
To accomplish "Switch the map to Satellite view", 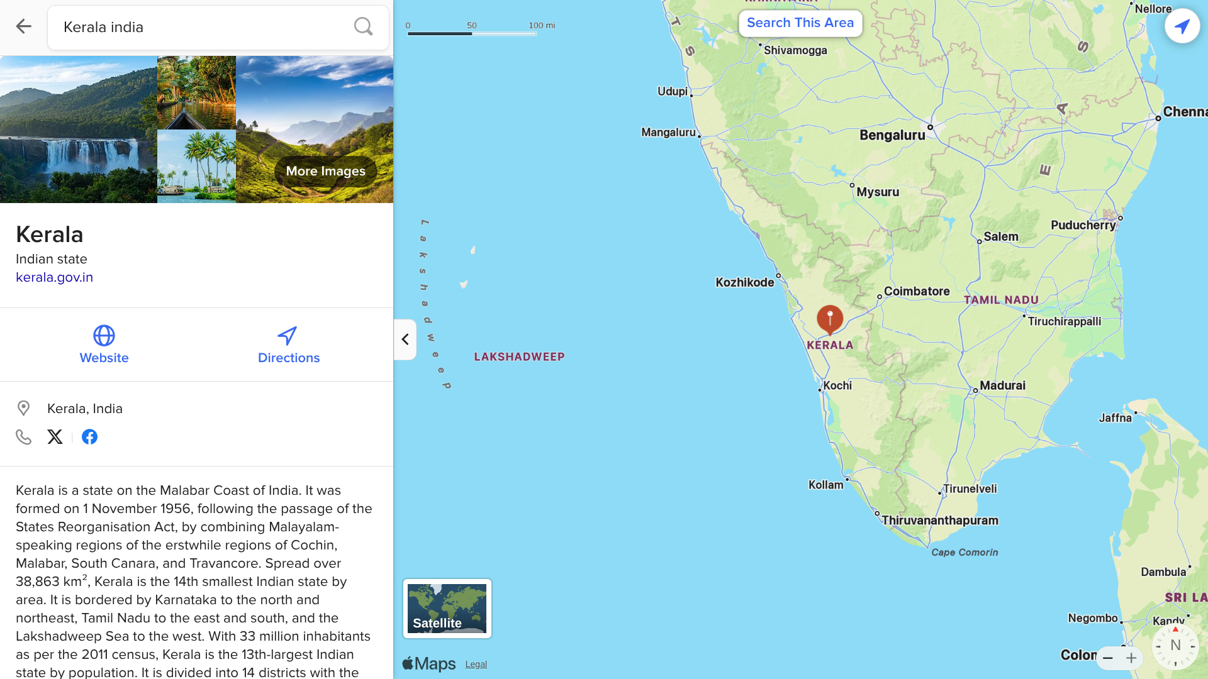I will tap(447, 609).
